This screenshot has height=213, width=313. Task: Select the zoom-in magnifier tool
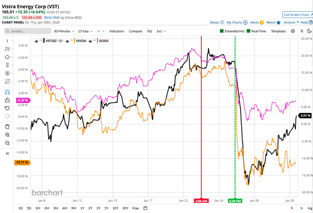tap(7, 135)
